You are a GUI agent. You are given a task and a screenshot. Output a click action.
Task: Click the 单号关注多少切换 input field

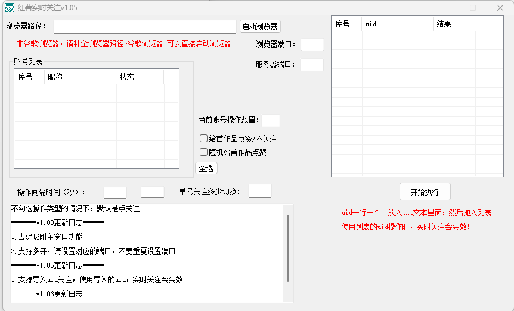tap(259, 191)
